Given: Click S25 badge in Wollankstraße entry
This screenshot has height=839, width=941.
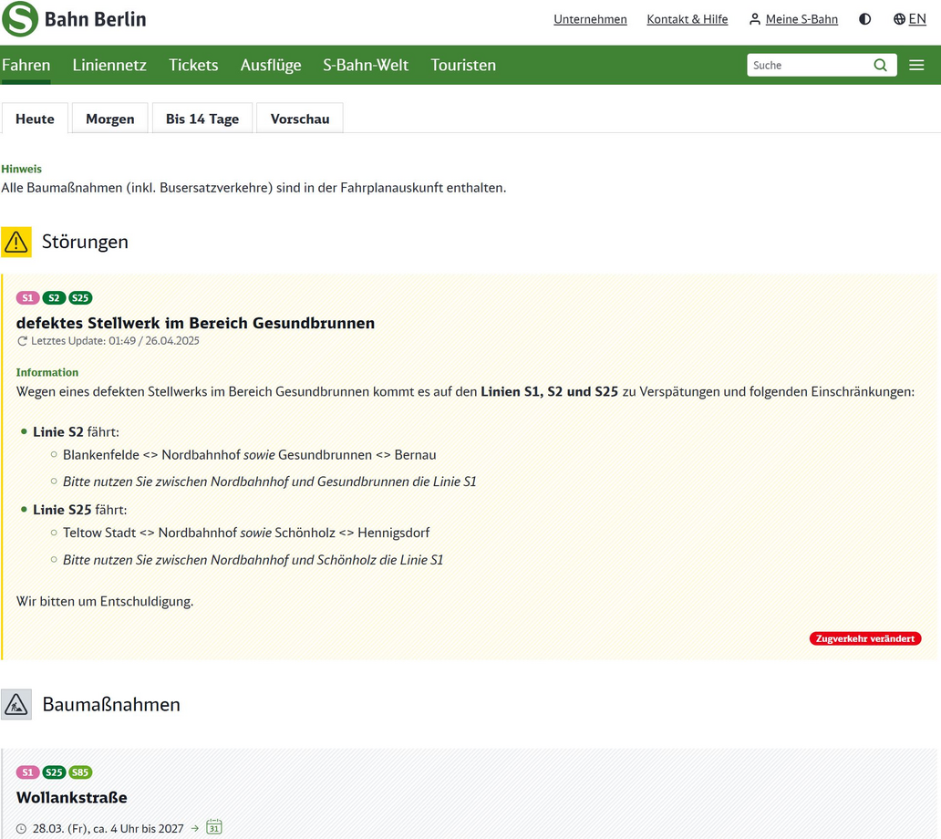Looking at the screenshot, I should point(54,772).
